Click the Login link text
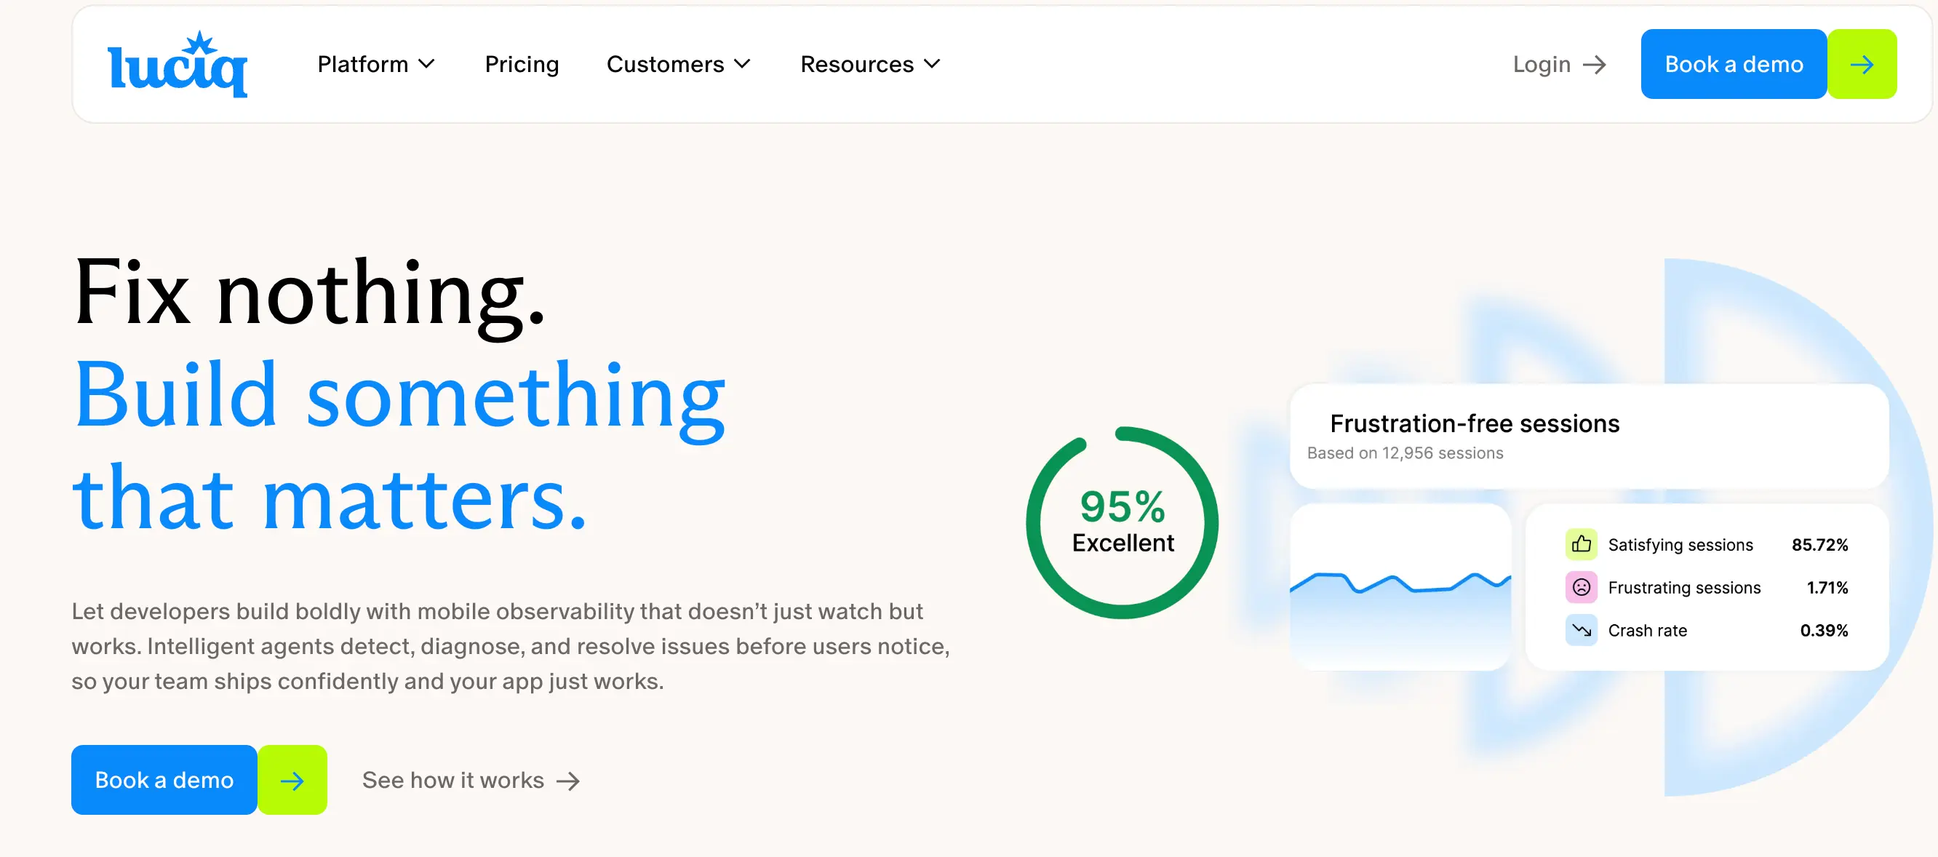The image size is (1938, 857). [1541, 65]
